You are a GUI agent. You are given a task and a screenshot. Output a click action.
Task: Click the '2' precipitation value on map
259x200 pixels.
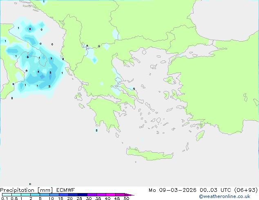[x=49, y=86]
